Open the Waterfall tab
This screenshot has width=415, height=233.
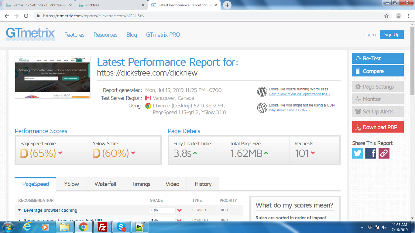click(105, 184)
